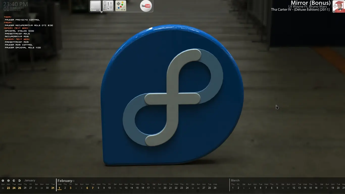345x194 pixels.
Task: Select January 31 in the calendar strip
Action: 53,188
